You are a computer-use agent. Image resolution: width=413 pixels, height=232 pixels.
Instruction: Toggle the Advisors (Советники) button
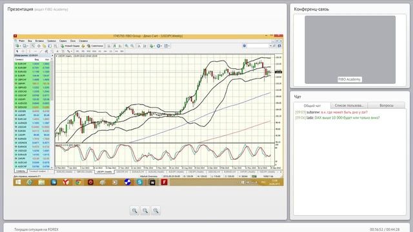tap(95, 46)
